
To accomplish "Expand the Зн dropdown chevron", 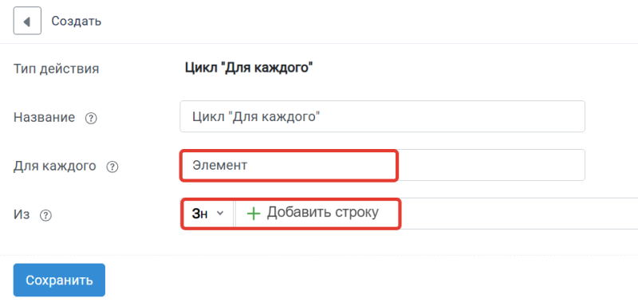I will 220,213.
